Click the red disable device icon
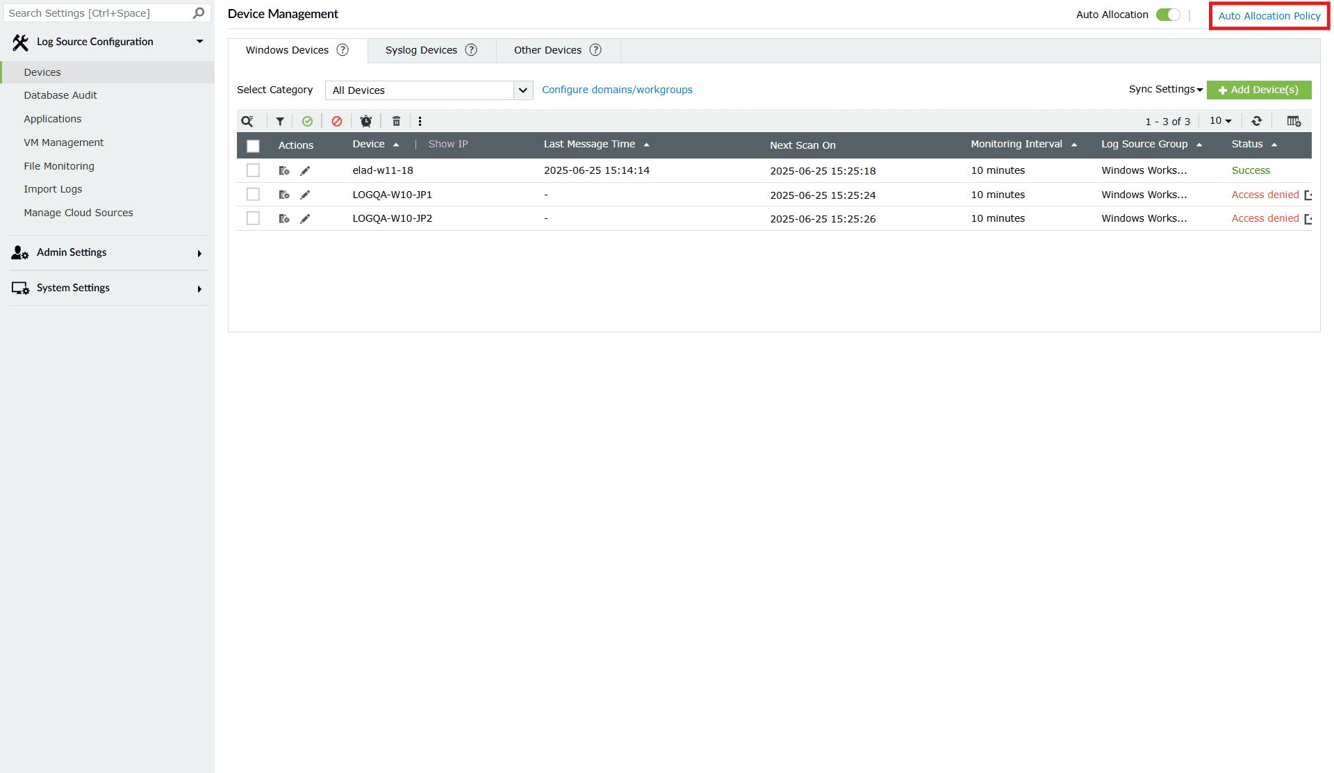This screenshot has height=773, width=1334. pyautogui.click(x=337, y=121)
